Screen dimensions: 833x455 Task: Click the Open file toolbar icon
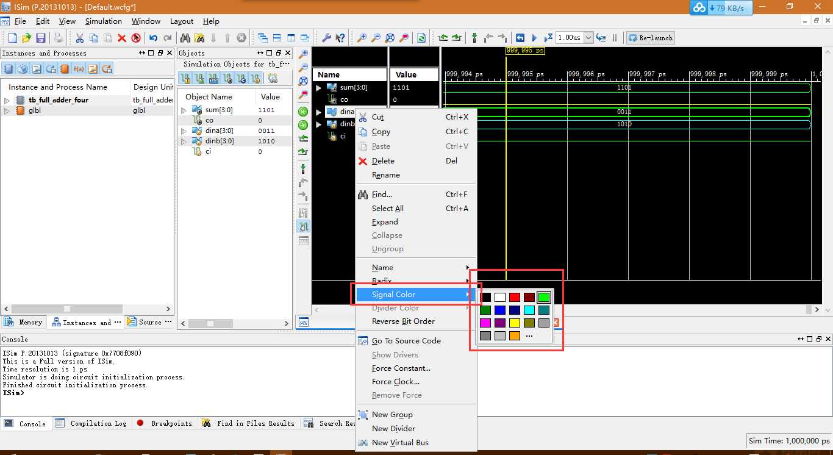[x=26, y=38]
